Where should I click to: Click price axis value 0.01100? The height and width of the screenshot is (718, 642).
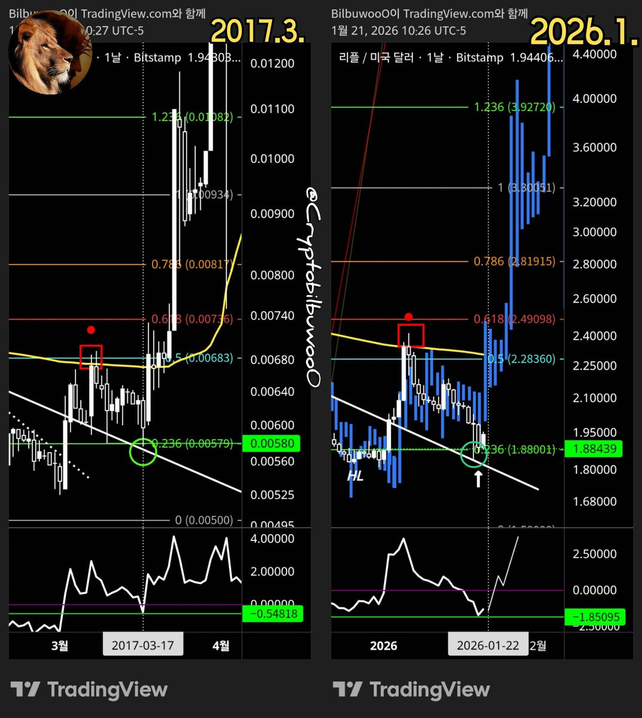(x=273, y=109)
